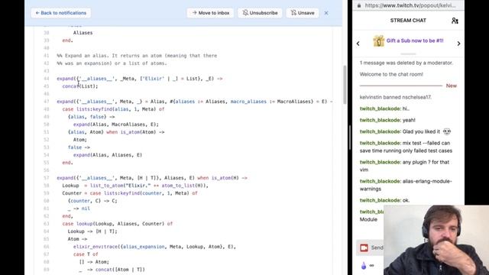This screenshot has height=275, width=489.
Task: Go back to notifications
Action: 61,13
